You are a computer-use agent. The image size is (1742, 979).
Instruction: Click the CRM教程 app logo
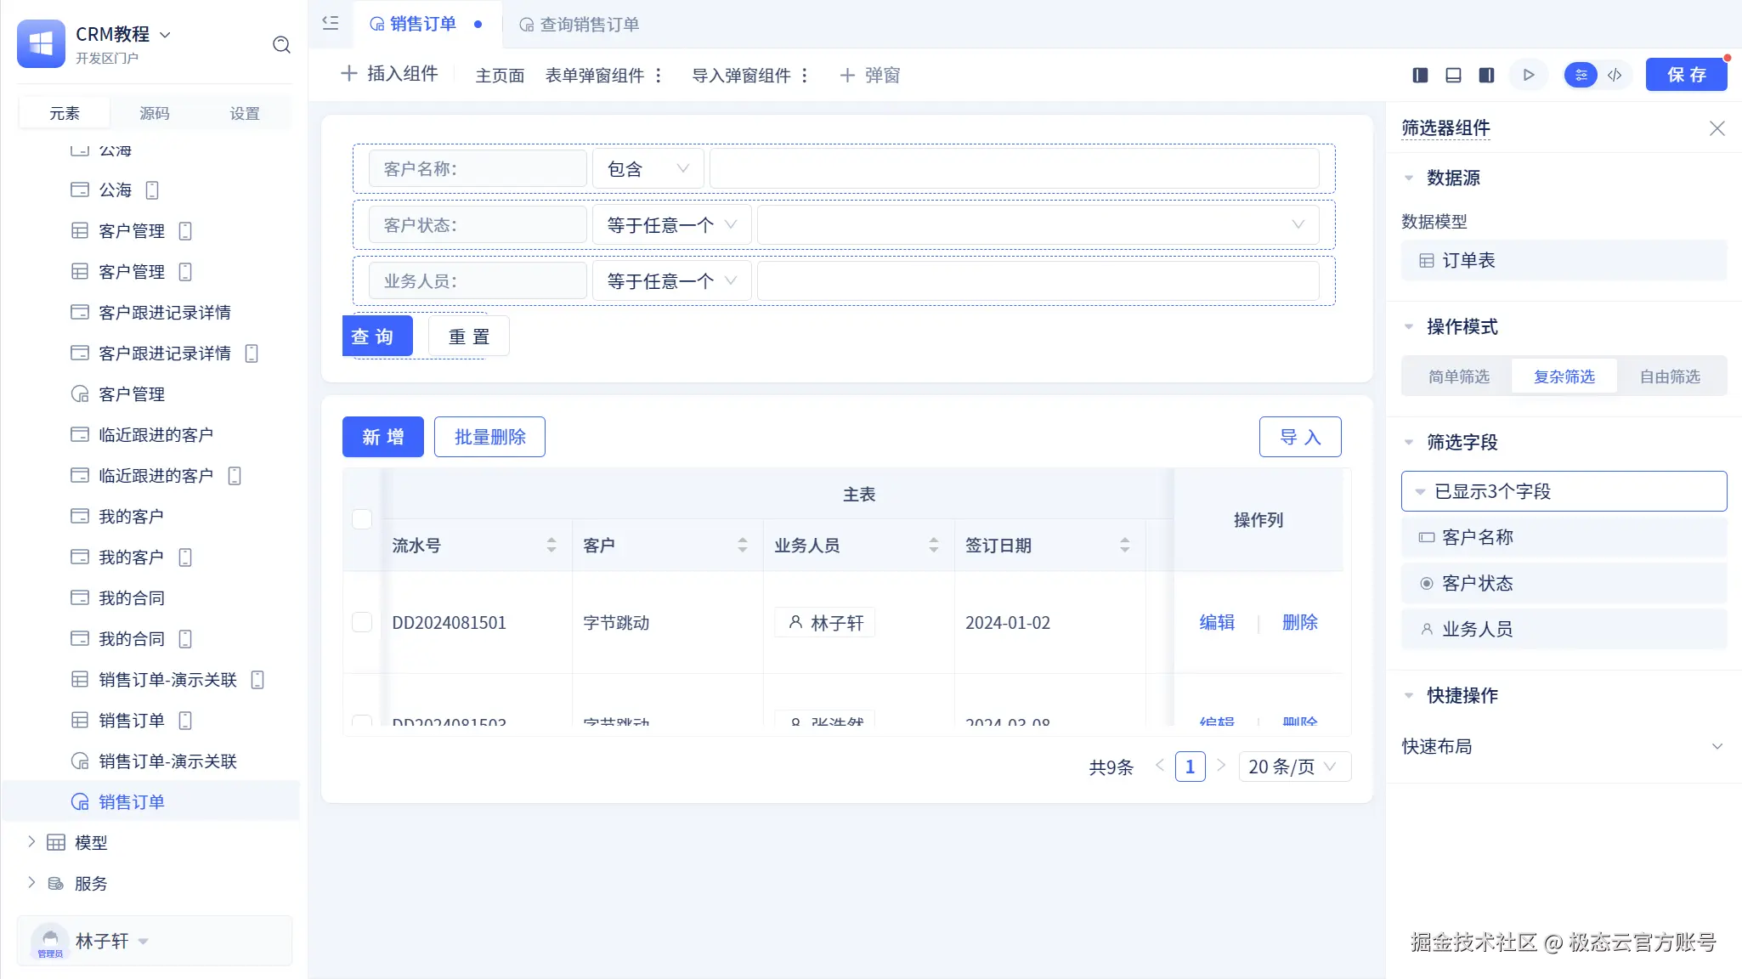pyautogui.click(x=41, y=43)
